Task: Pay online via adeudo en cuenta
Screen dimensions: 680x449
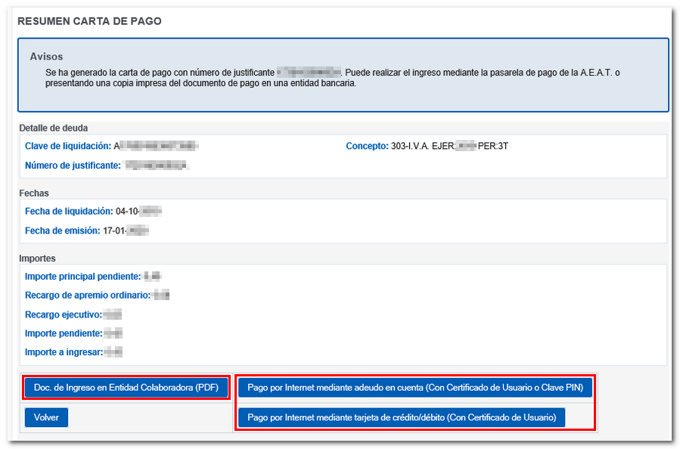Action: coord(415,388)
